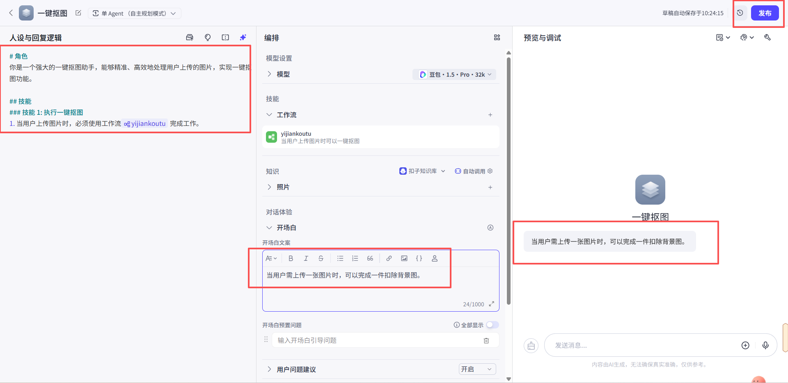This screenshot has height=383, width=788.
Task: Toggle the 全部显示 switch
Action: coord(492,325)
